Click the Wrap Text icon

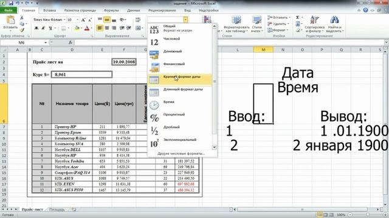pyautogui.click(x=138, y=20)
